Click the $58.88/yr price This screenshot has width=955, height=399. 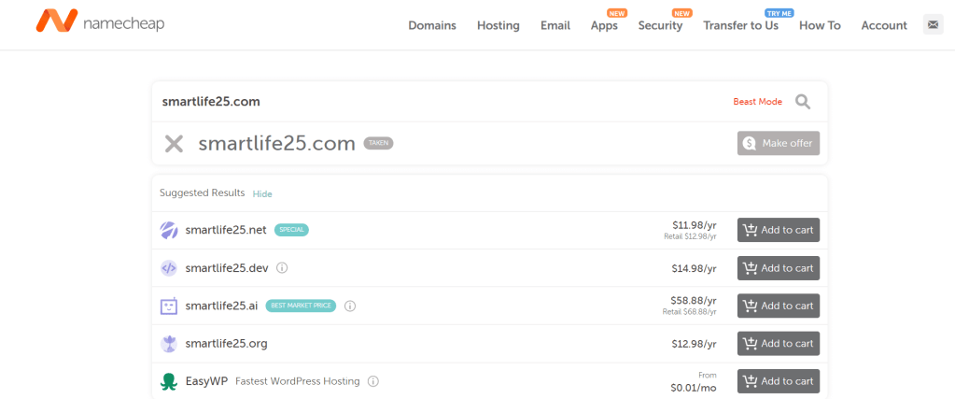pyautogui.click(x=694, y=300)
